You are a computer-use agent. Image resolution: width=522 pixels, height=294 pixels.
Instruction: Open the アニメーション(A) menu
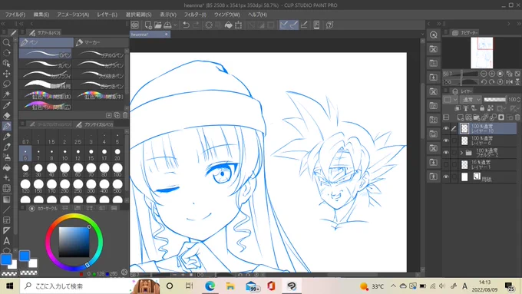click(73, 15)
